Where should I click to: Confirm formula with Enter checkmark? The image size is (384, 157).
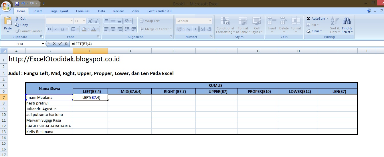point(60,44)
